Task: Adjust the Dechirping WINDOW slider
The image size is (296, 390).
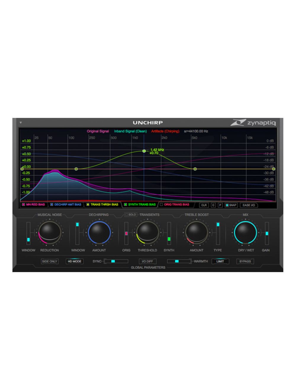Action: (x=77, y=233)
